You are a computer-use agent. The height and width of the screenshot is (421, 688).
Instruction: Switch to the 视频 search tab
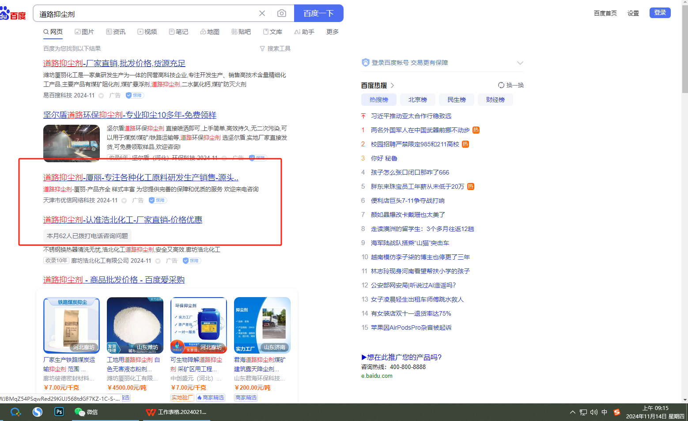pyautogui.click(x=147, y=32)
